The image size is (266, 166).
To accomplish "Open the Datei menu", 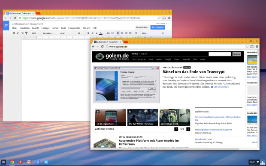I will click(15, 28).
